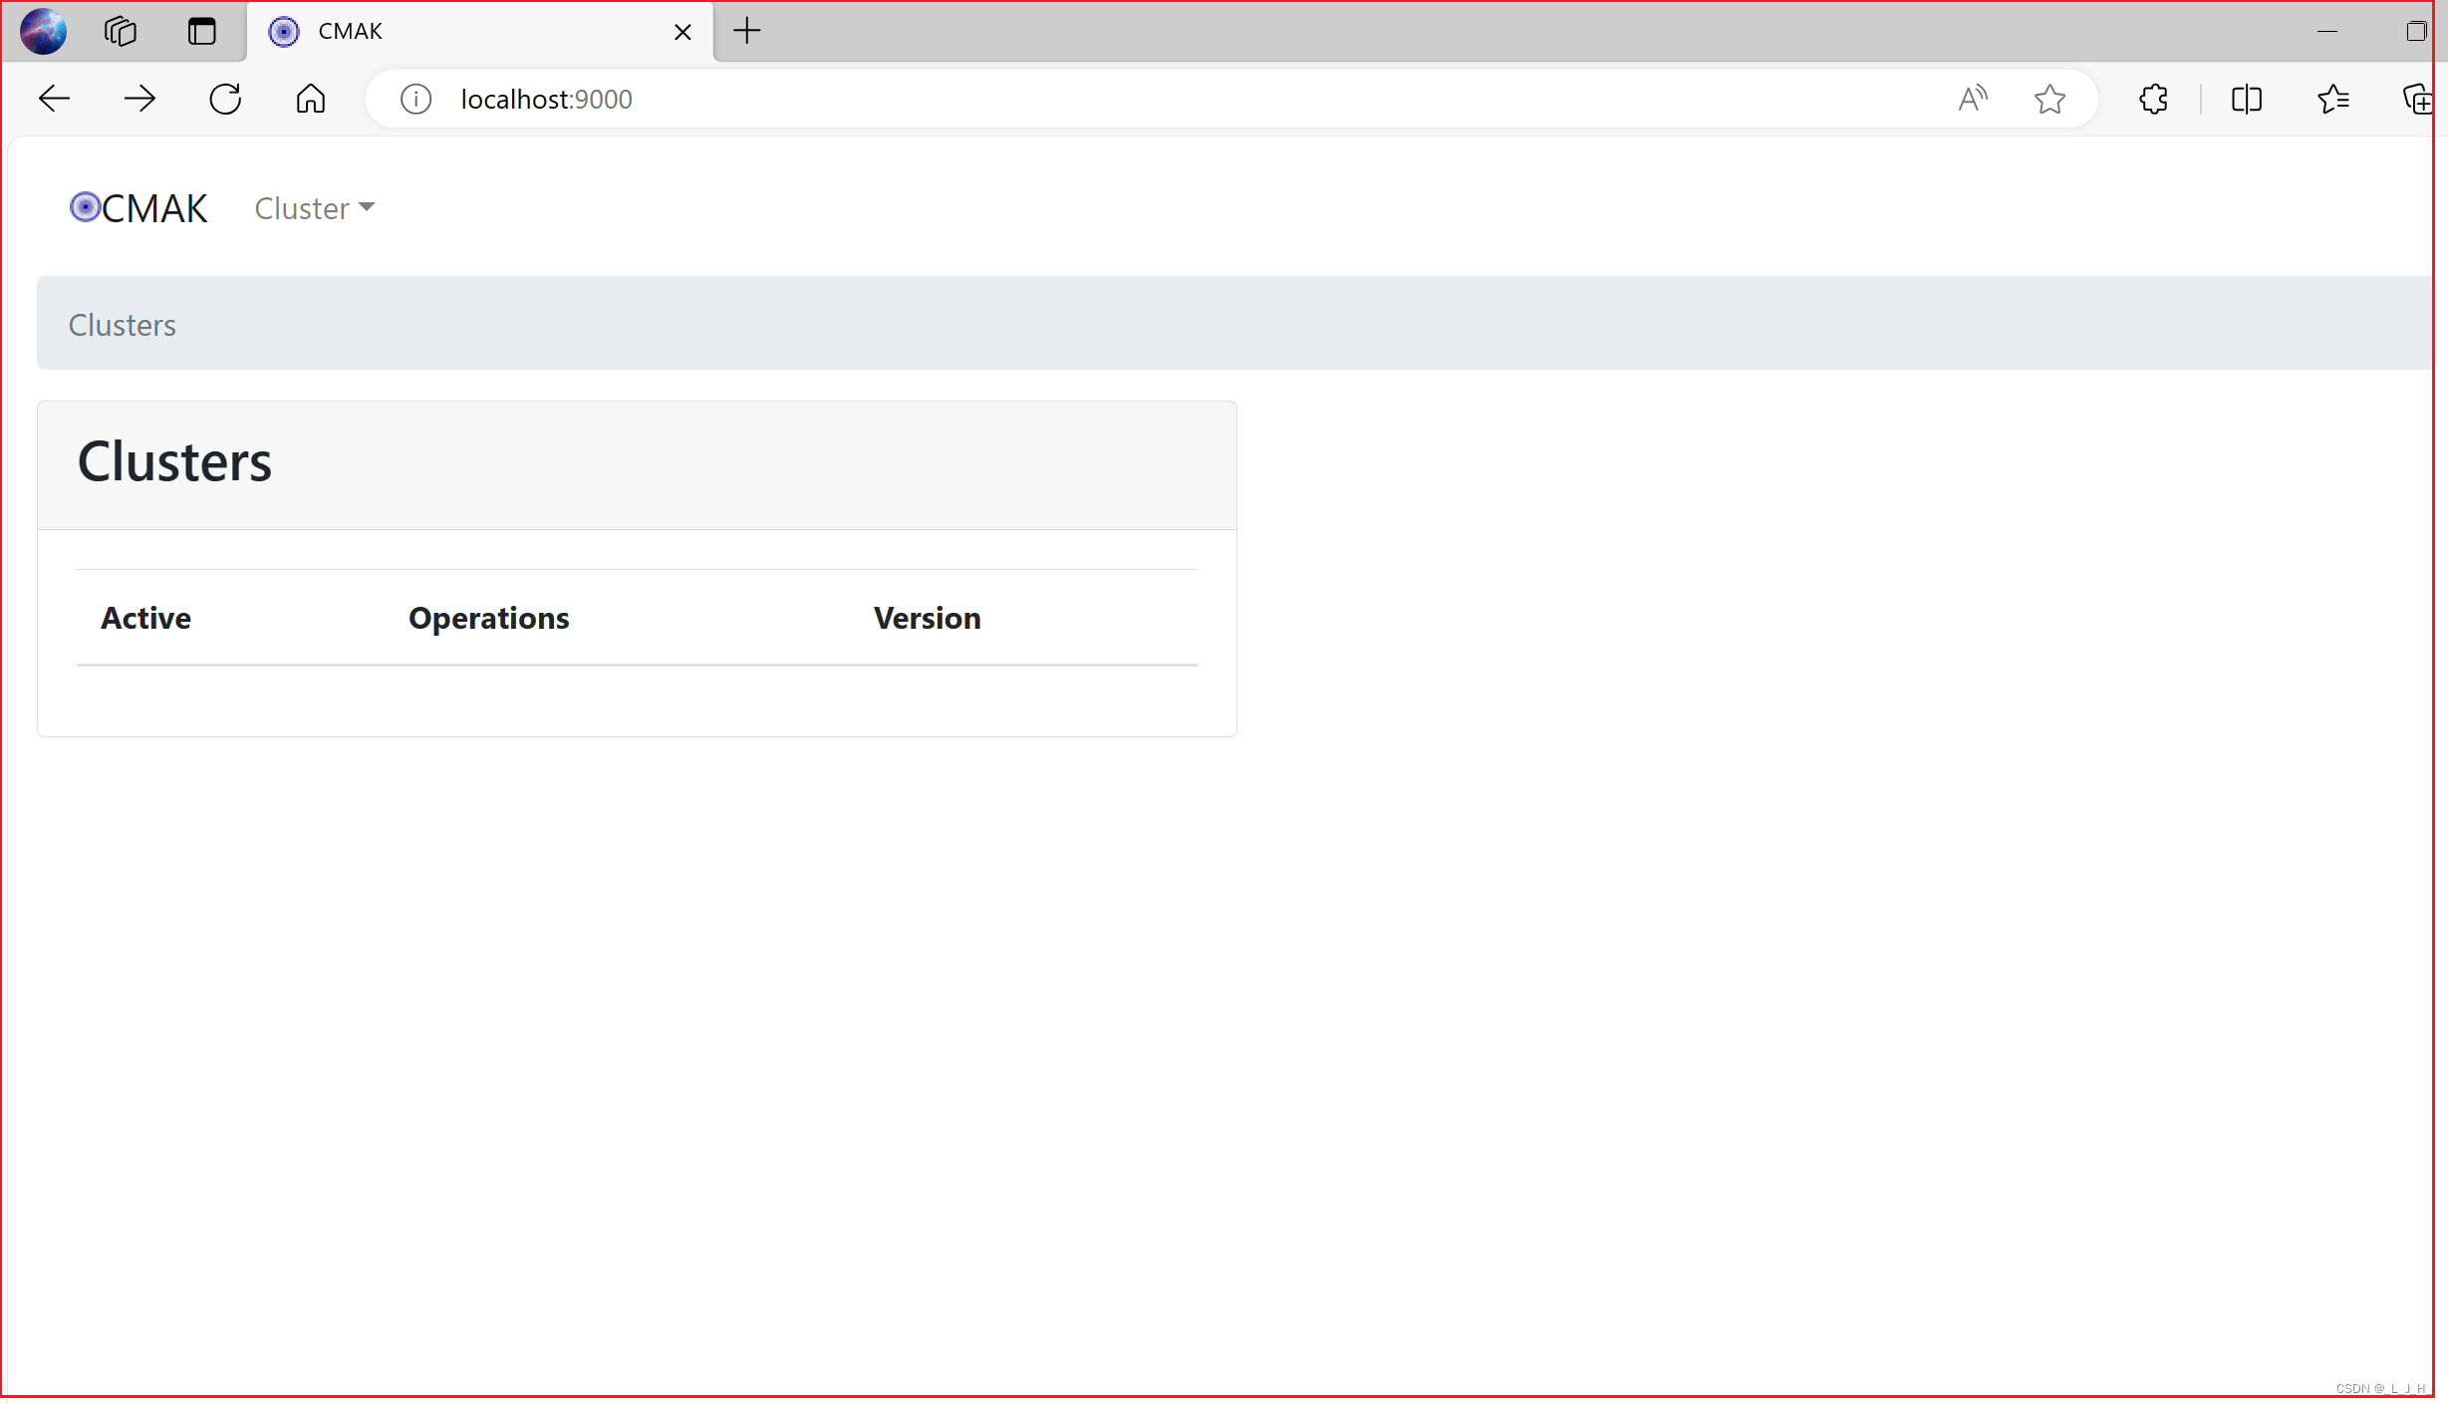Go back to previous page
Screen dimensions: 2448x1404
click(54, 99)
